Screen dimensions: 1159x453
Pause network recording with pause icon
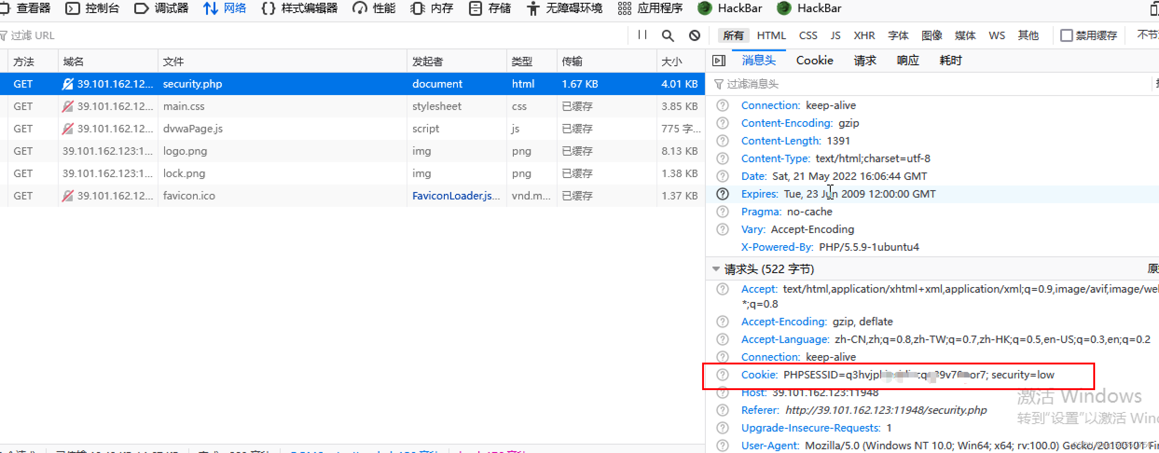(x=642, y=35)
